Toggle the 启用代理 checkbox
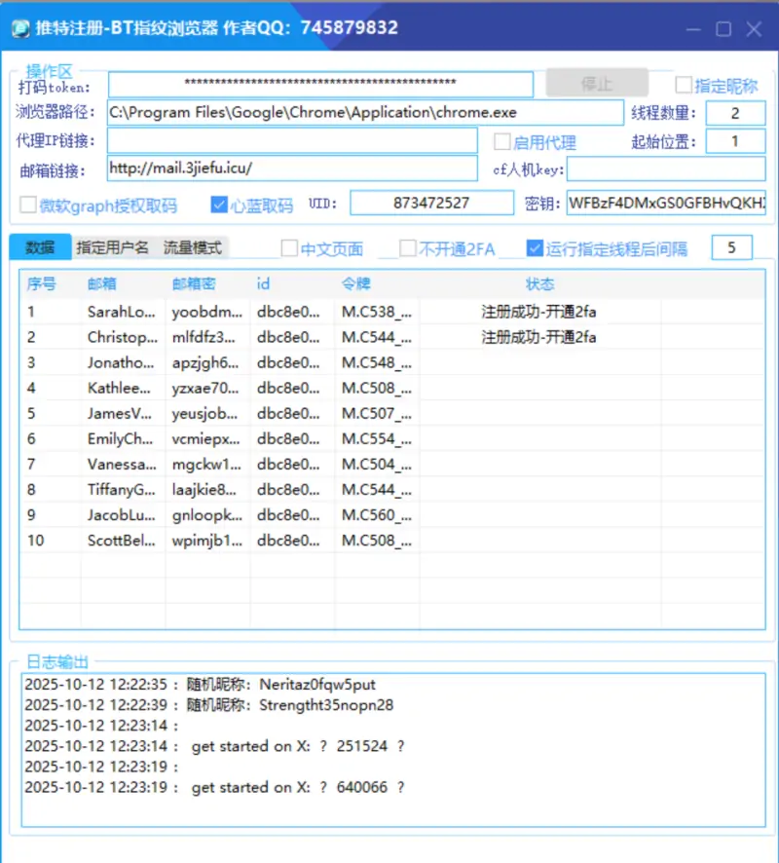 point(502,142)
